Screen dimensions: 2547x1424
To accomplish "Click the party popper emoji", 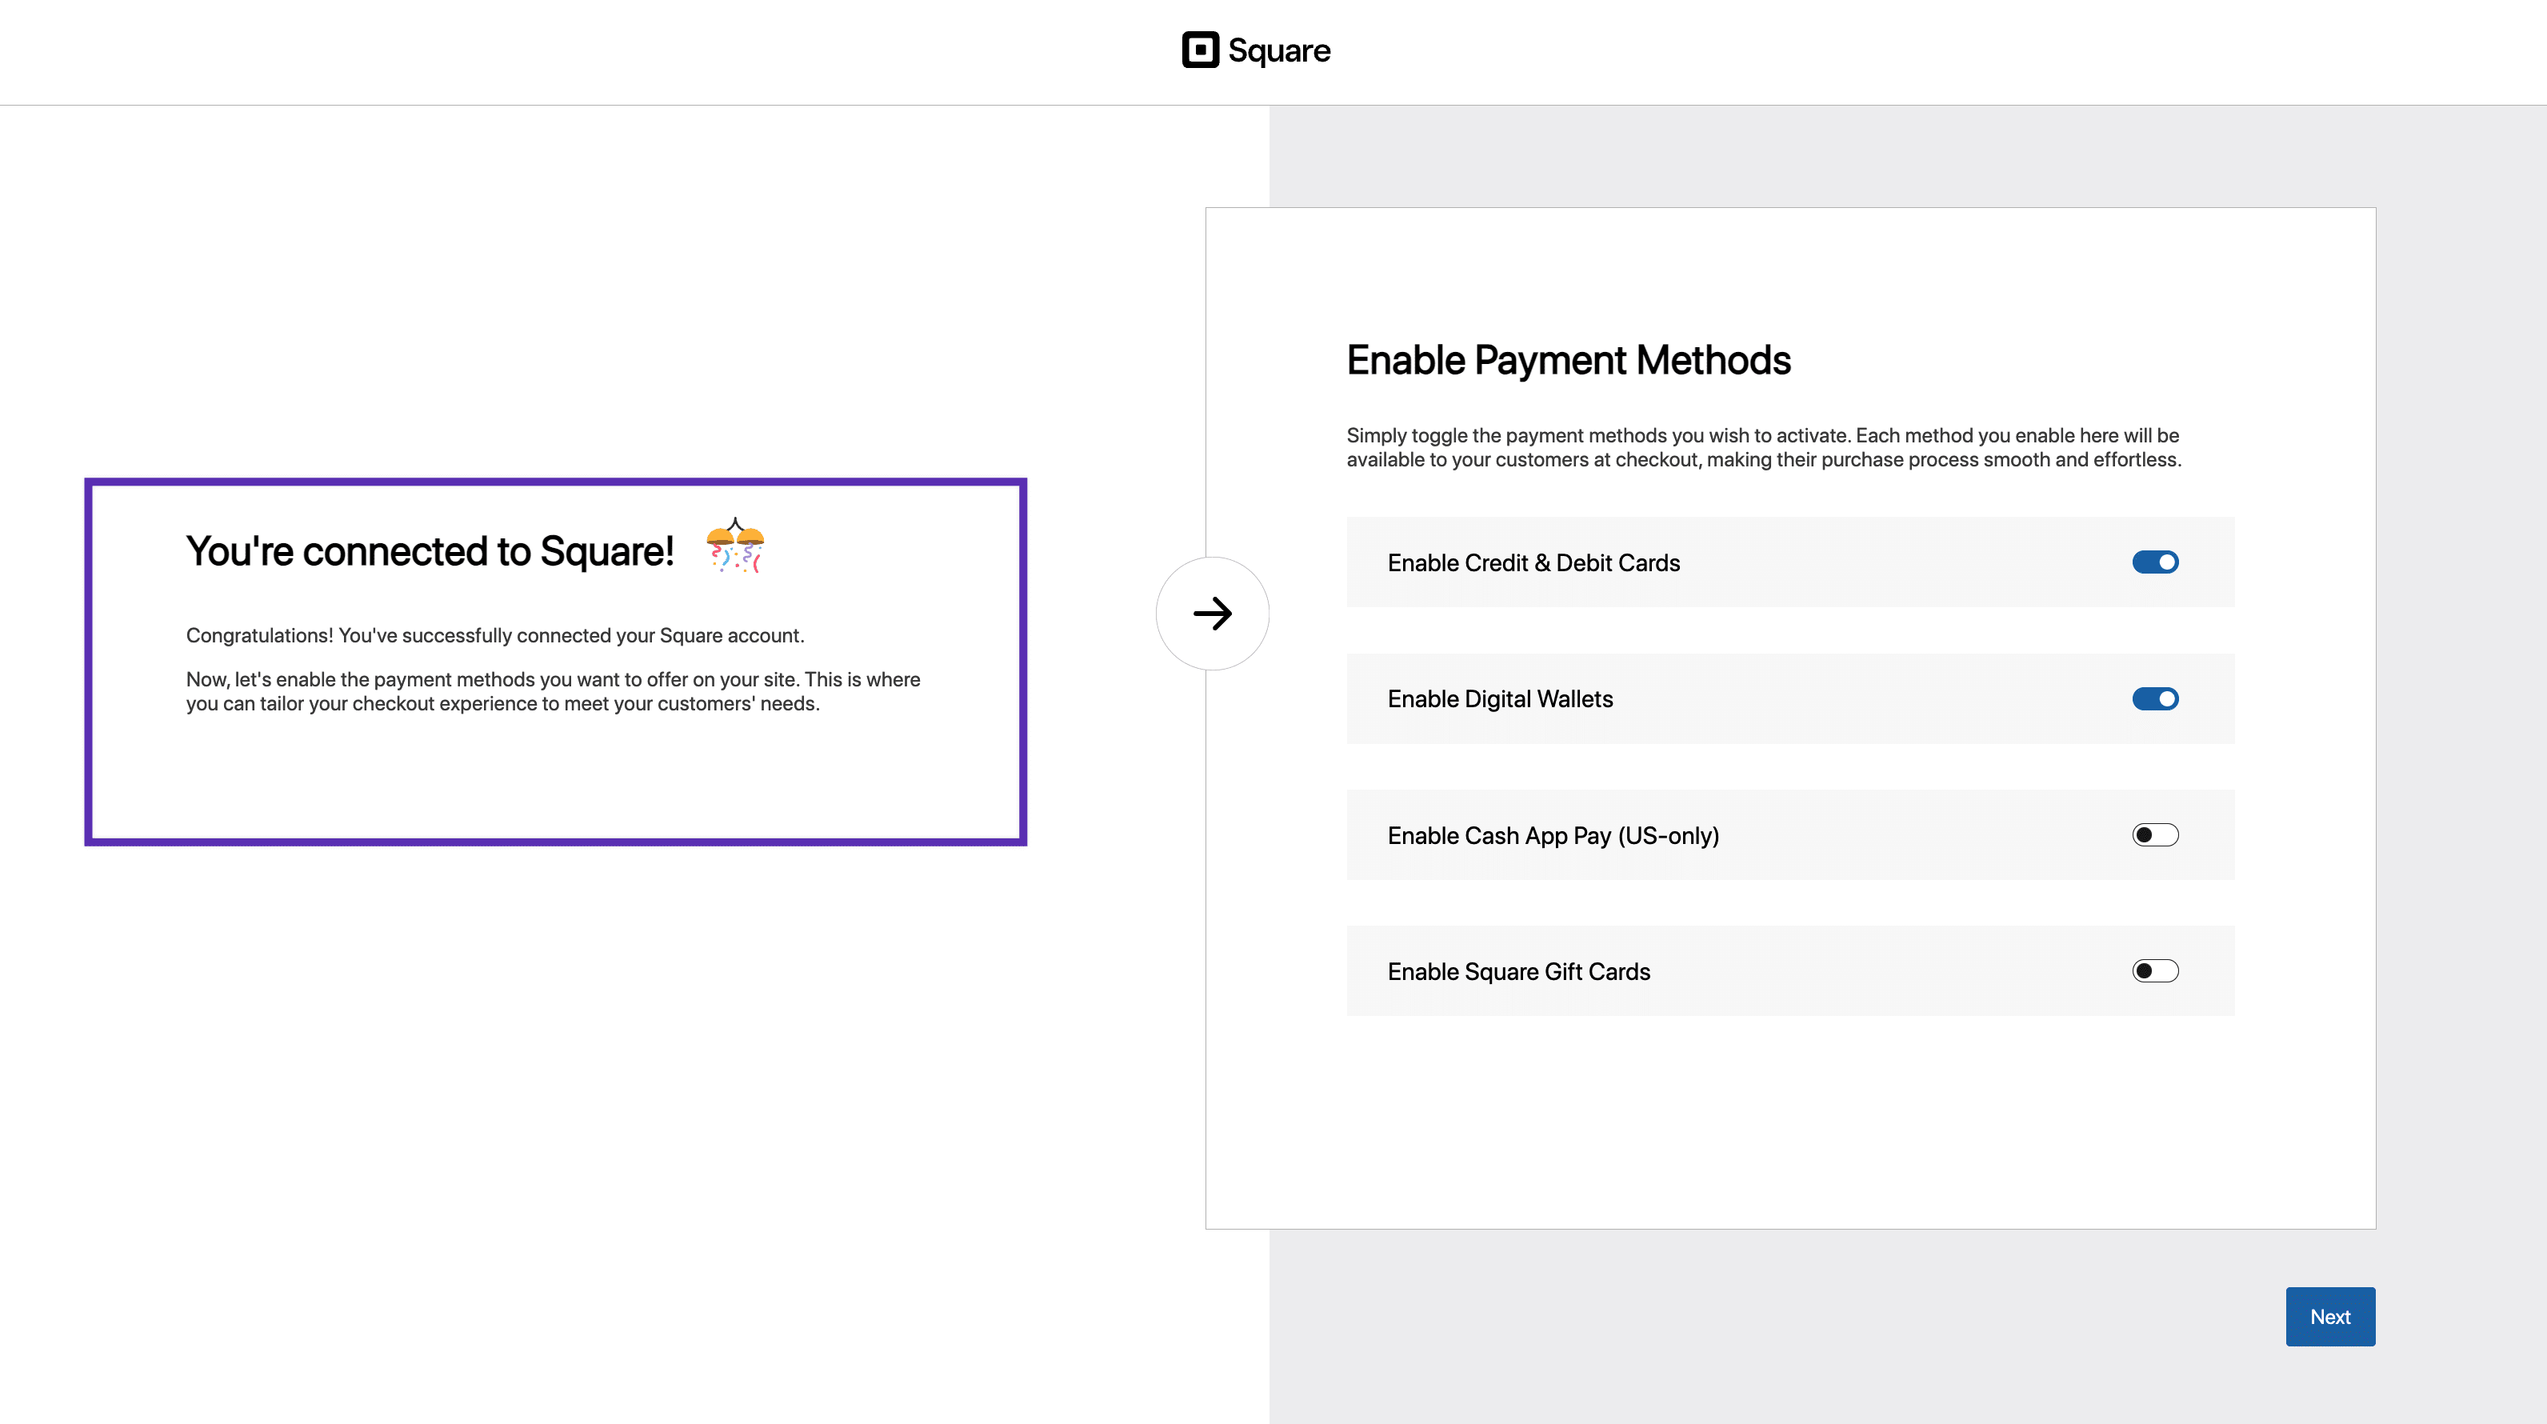I will [734, 546].
